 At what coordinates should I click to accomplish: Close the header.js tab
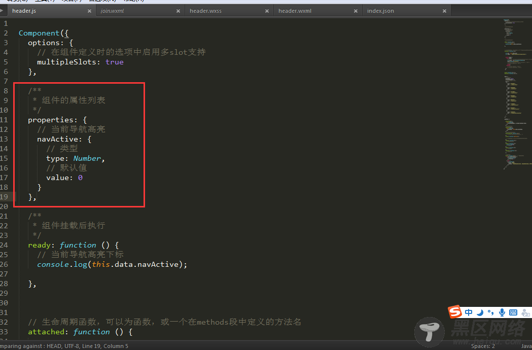coord(89,11)
